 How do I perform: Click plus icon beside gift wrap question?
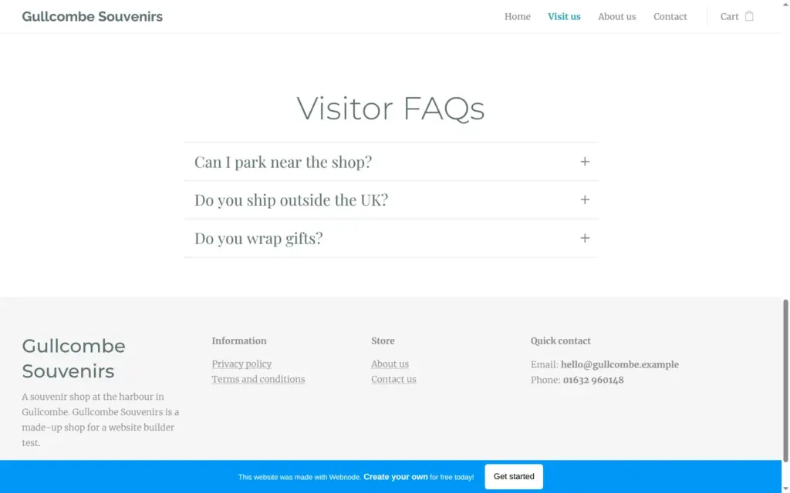tap(585, 238)
